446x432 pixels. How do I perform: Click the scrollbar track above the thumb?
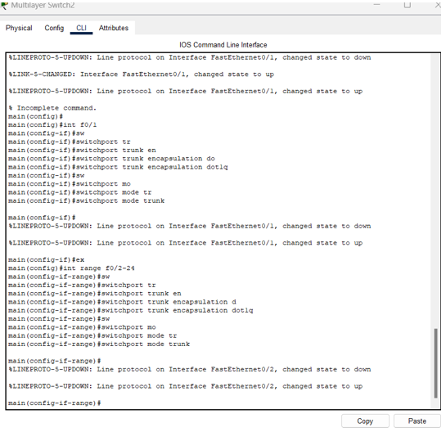435,191
